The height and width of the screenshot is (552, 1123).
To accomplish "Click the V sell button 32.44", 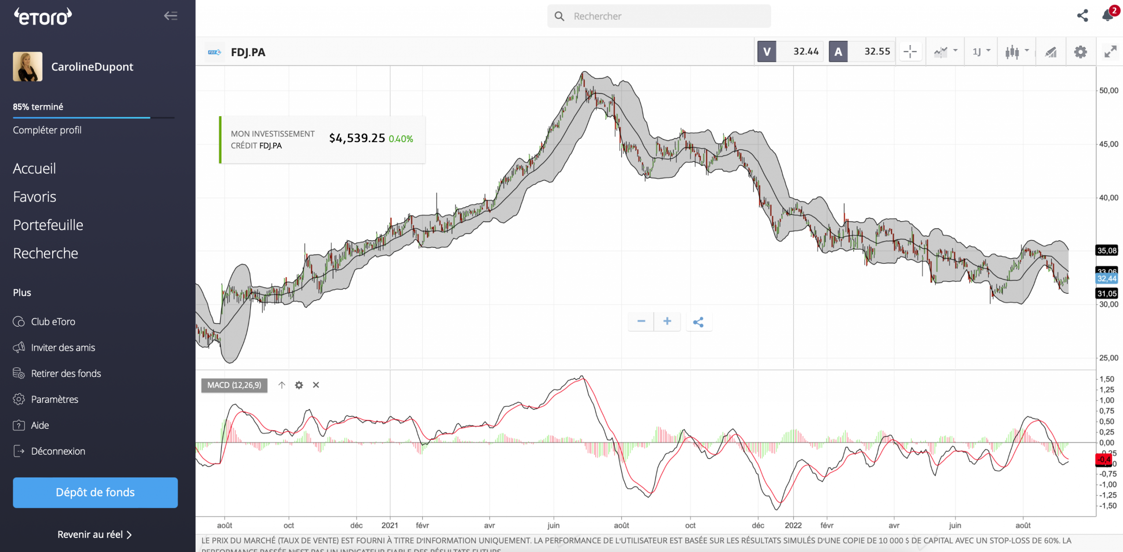I will [790, 52].
